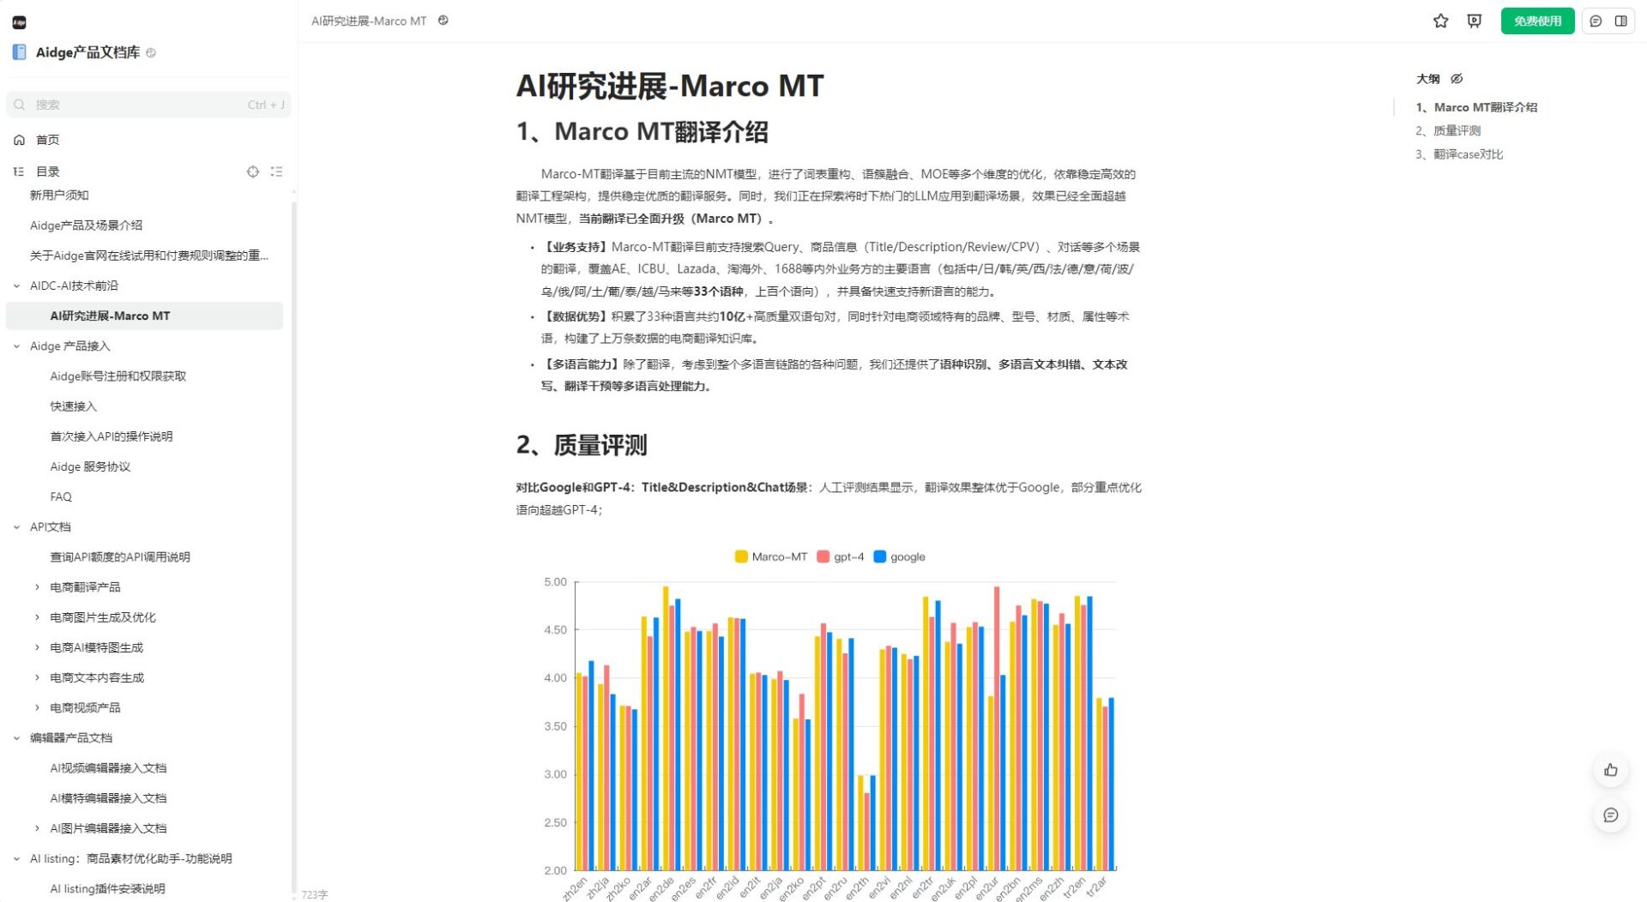The height and width of the screenshot is (902, 1647).
Task: Open the presentation mode icon
Action: click(1473, 21)
